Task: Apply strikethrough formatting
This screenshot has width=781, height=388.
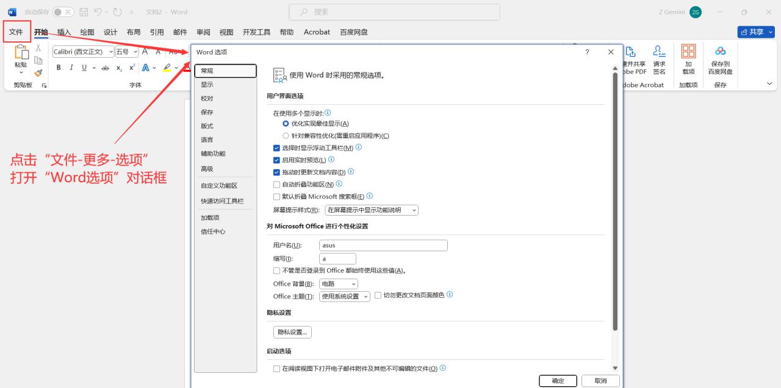Action: click(x=106, y=68)
